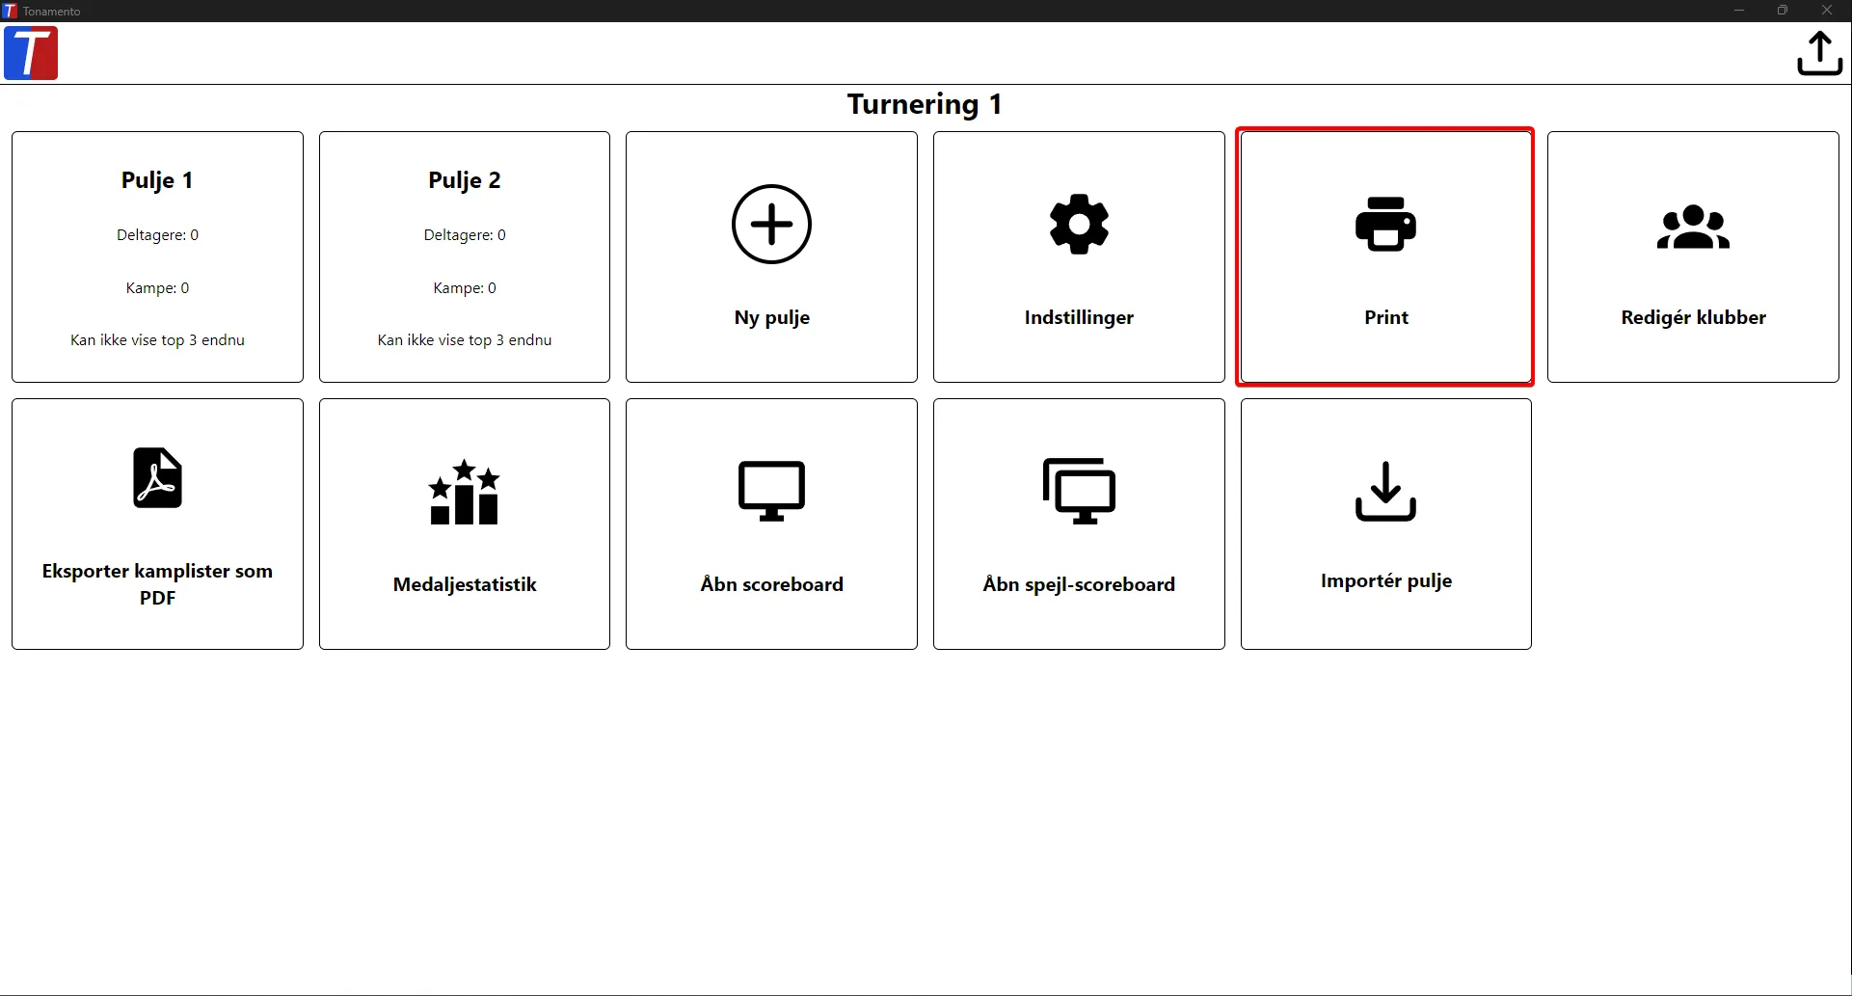The width and height of the screenshot is (1852, 996).
Task: Click 'Deltagere: 0' in Pulje 1
Action: tap(157, 235)
